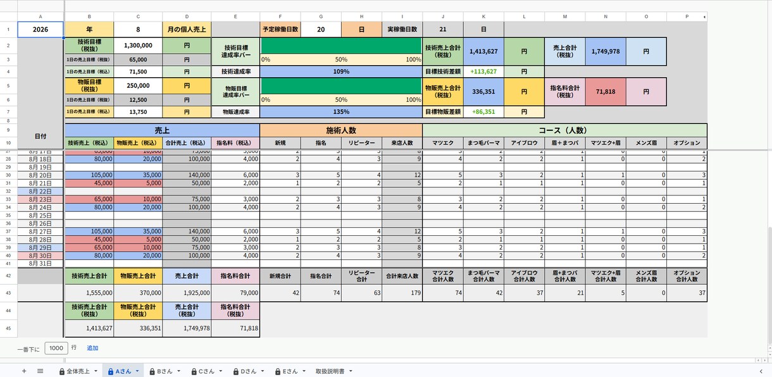The height and width of the screenshot is (377, 772).
Task: Click the 技術目標 value 1,300,000
Action: pyautogui.click(x=138, y=46)
